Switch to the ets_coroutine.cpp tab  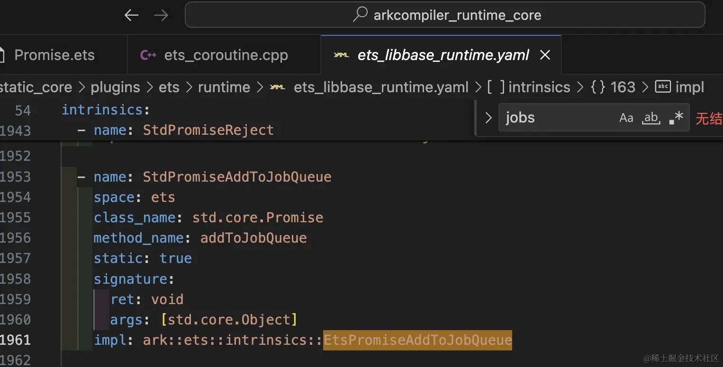(226, 55)
